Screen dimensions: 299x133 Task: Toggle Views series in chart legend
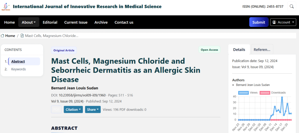click(248, 92)
